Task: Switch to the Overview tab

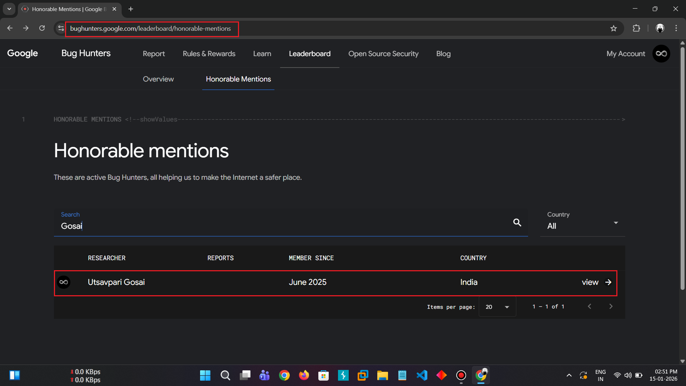Action: [x=158, y=79]
